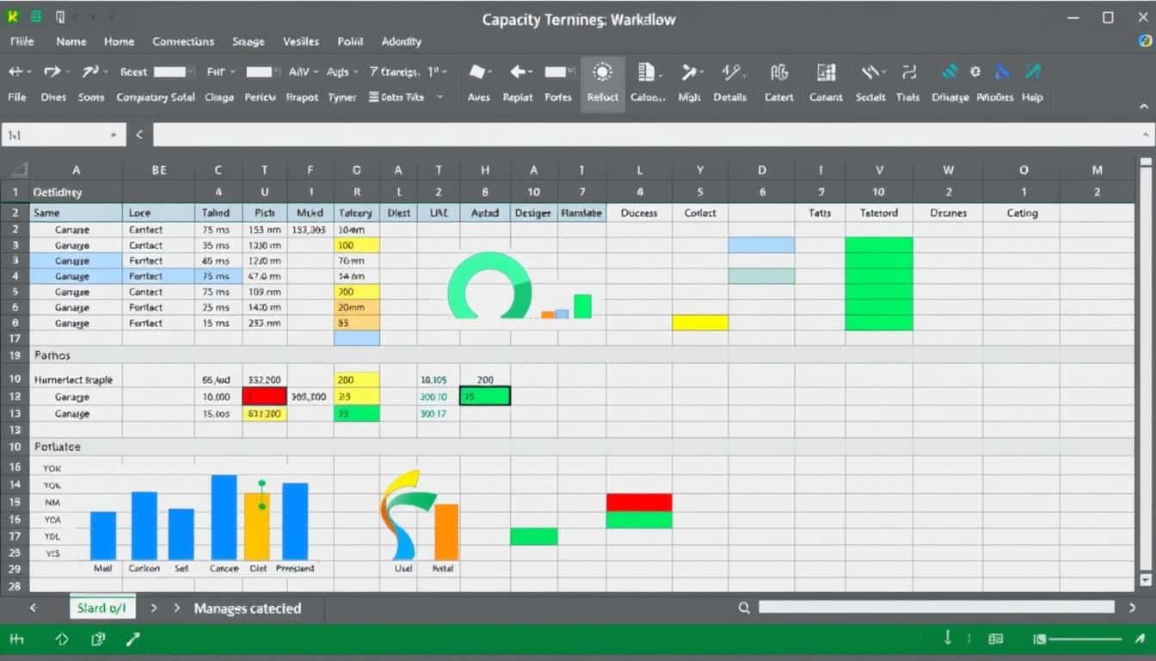Screen dimensions: 1156x661
Task: Open the Connections menu
Action: [183, 41]
